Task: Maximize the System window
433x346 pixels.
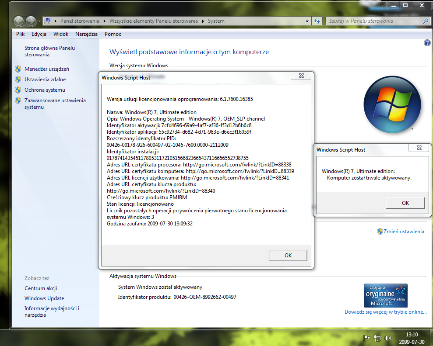Action: coord(405,5)
